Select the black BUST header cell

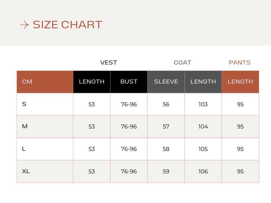tap(129, 82)
